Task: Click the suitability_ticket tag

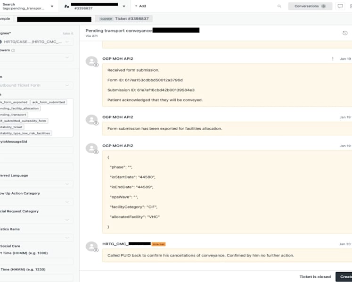Action: tap(12, 127)
